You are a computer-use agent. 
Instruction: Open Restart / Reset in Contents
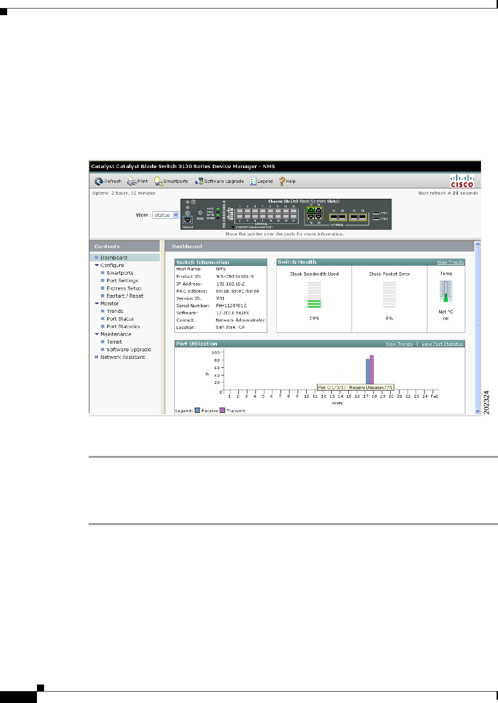125,296
